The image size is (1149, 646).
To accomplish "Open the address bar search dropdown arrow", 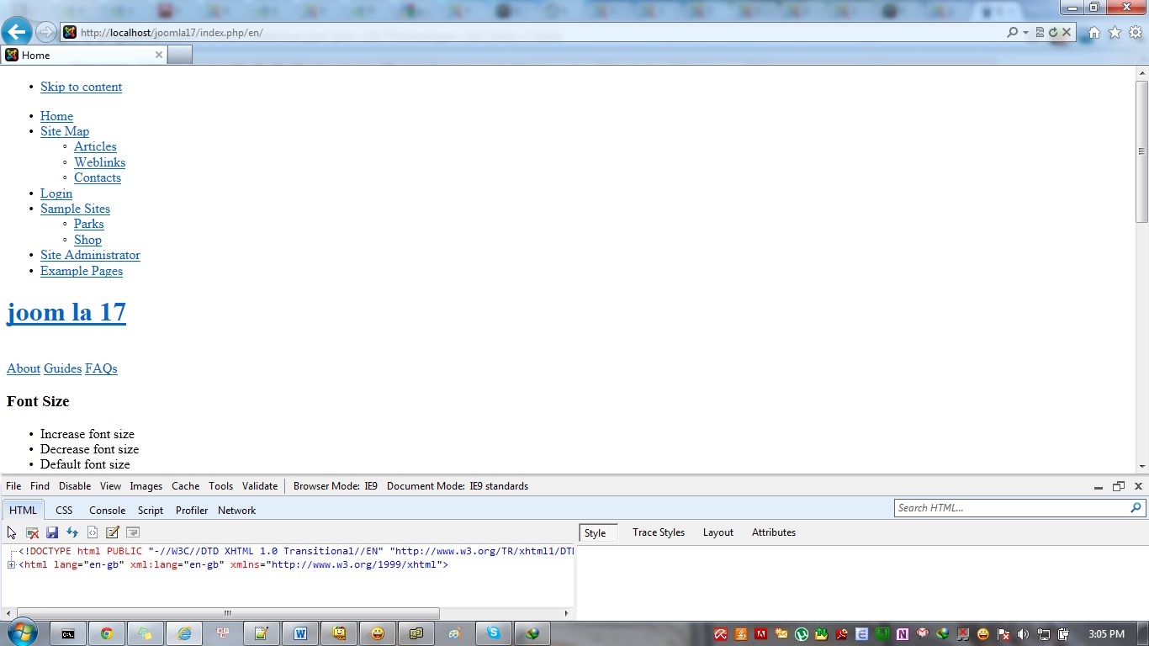I will 1025,33.
